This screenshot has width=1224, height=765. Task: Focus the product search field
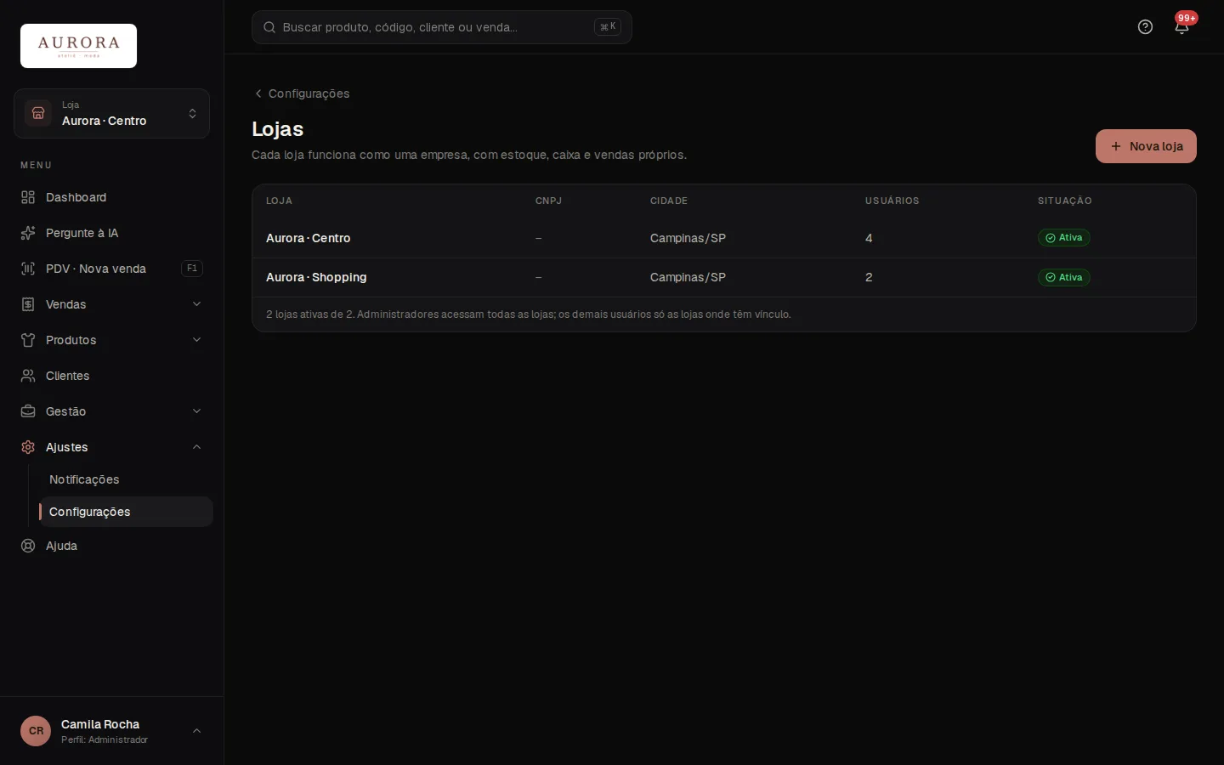click(x=441, y=27)
